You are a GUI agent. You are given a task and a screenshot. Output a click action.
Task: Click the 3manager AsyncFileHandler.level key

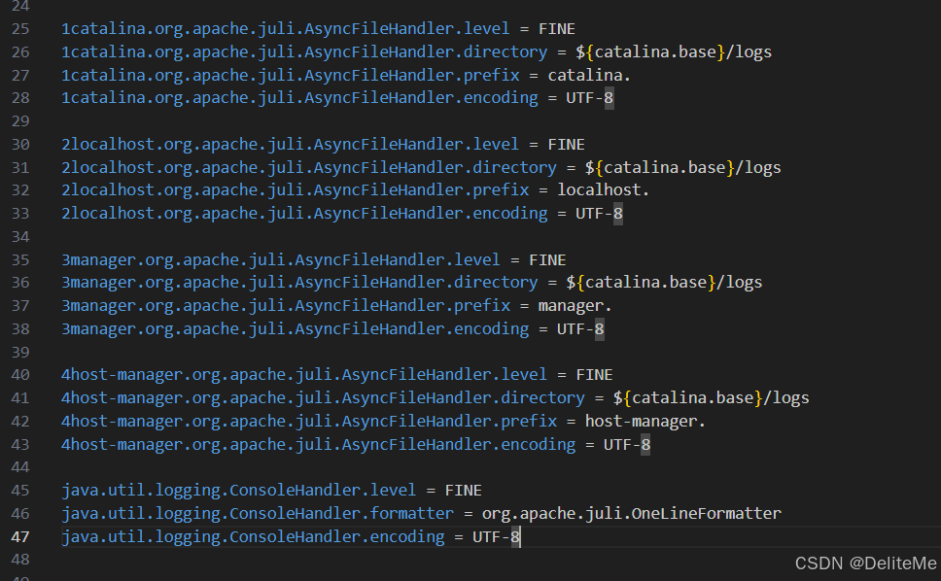click(280, 259)
